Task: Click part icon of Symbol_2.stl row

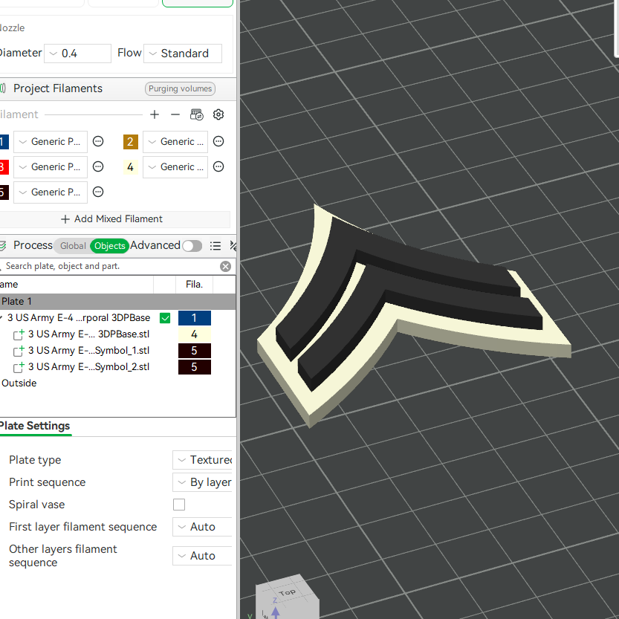Action: point(19,367)
